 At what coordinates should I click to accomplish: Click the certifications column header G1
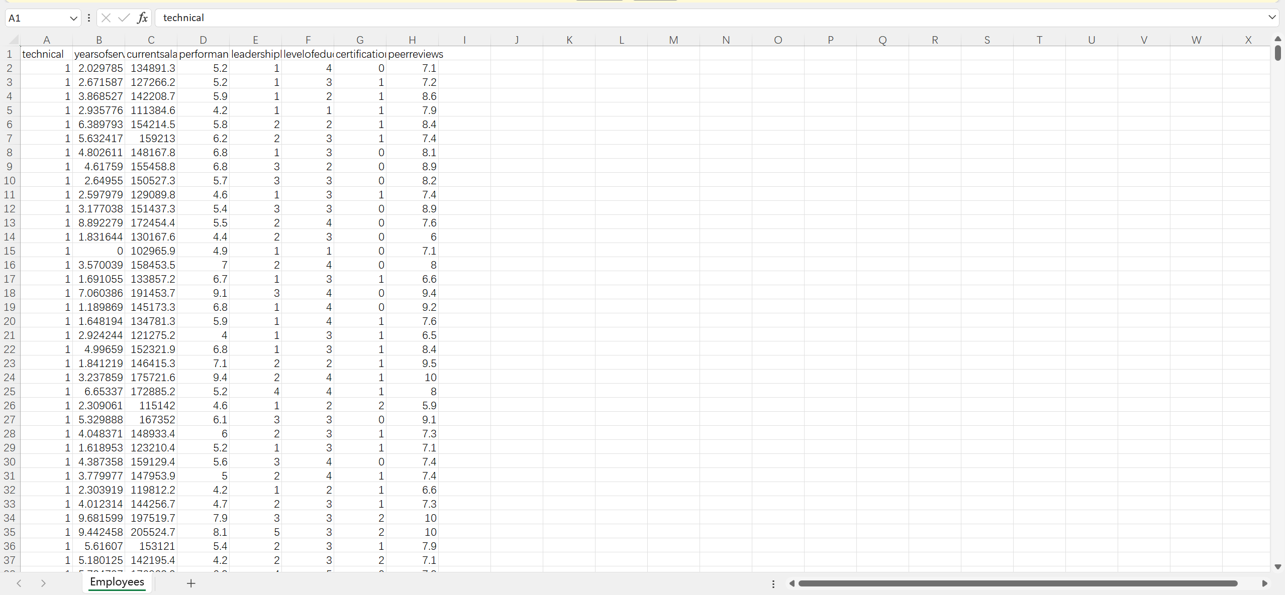point(359,54)
